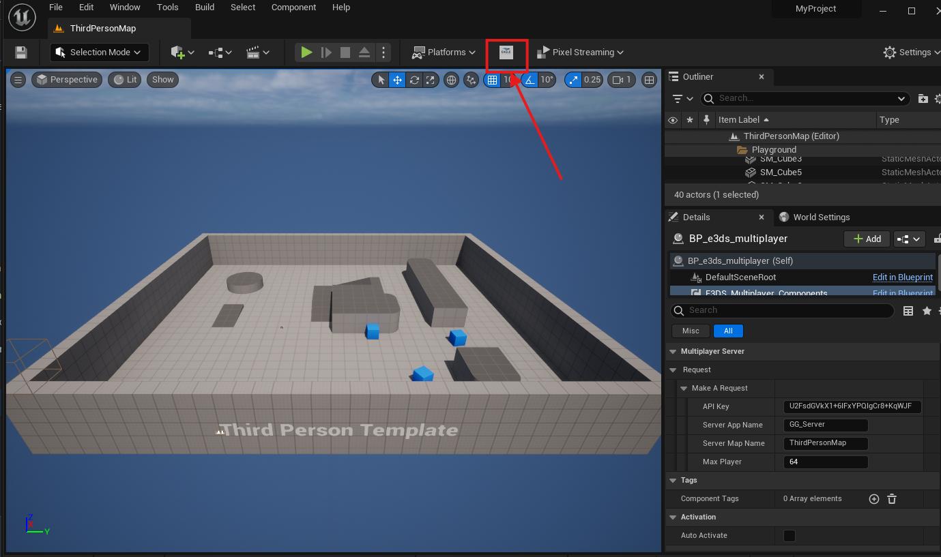Screen dimensions: 941x557
Task: Click the Eject playback icon
Action: point(364,52)
